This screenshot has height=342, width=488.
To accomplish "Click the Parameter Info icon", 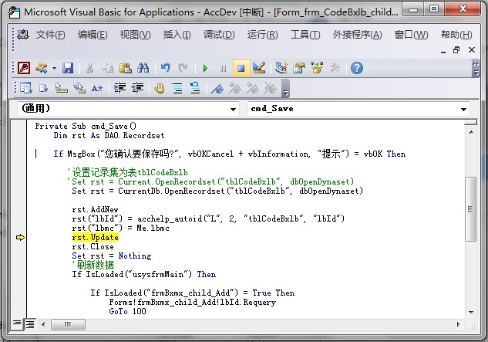I will tap(79, 88).
